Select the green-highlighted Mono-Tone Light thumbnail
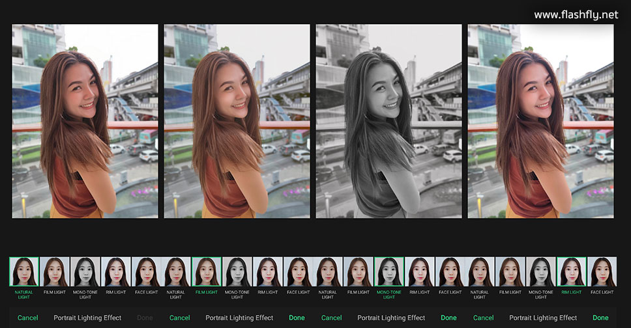 (x=389, y=272)
